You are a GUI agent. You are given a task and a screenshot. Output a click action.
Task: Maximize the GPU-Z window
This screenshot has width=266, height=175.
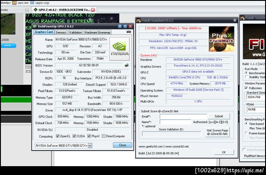tap(125, 27)
